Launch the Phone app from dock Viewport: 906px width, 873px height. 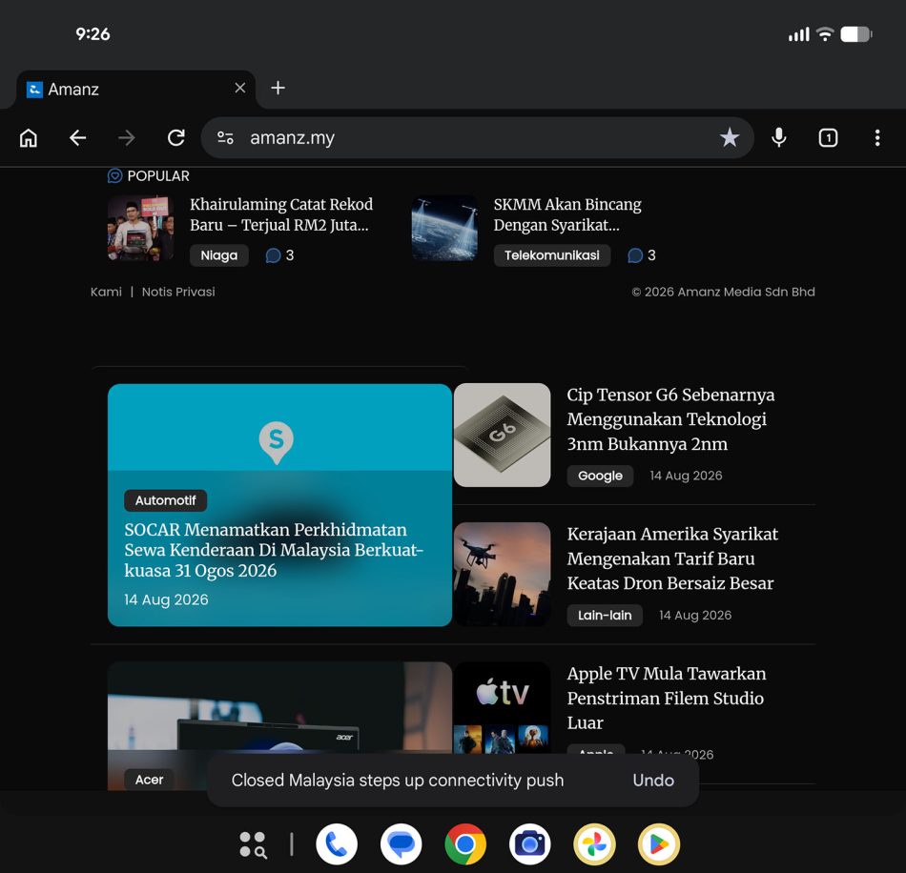click(337, 844)
